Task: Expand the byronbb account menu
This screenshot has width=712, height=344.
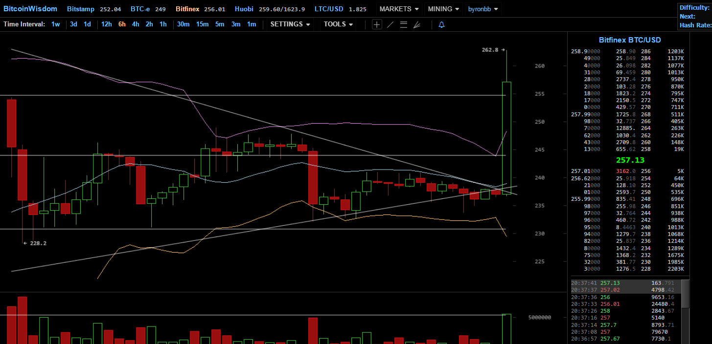Action: 483,9
